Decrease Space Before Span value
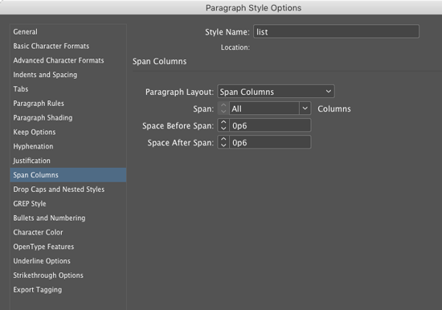The height and width of the screenshot is (310, 442). [223, 128]
